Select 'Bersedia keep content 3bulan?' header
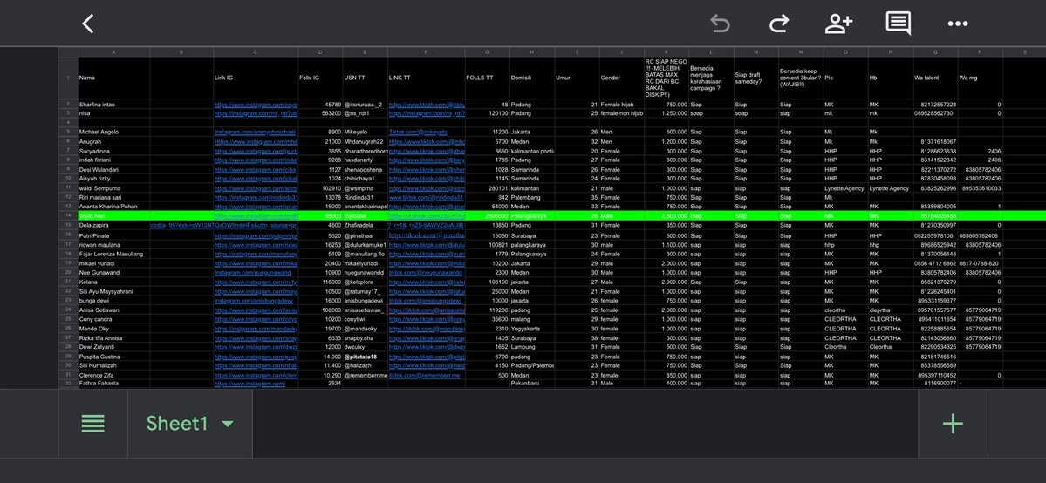Viewport: 1046px width, 483px height. pos(801,78)
